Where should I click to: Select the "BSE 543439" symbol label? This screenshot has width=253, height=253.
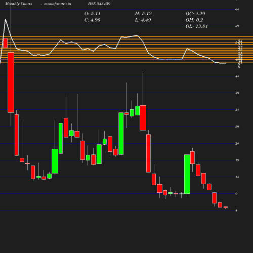tap(99, 4)
